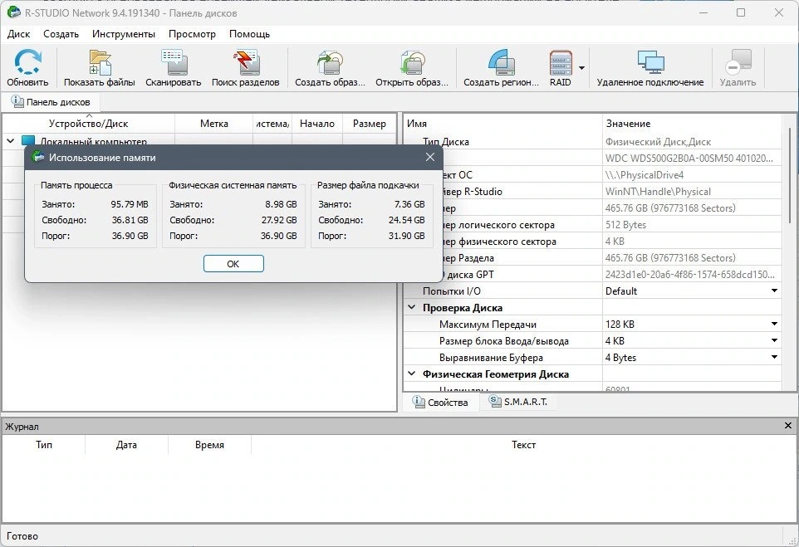799x547 pixels.
Task: Close the Использование памяти dialog
Action: 430,157
